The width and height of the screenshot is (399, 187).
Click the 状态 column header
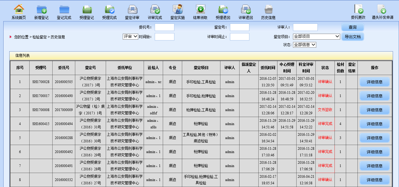click(325, 68)
